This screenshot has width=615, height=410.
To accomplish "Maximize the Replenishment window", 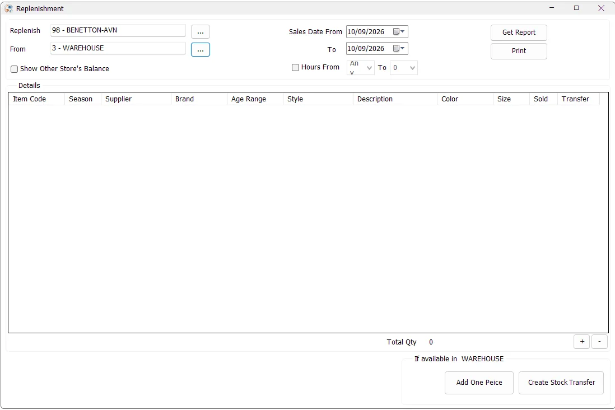I will tap(576, 8).
